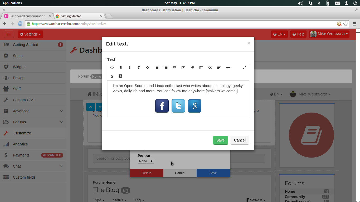The image size is (360, 202).
Task: Insert video into text
Action: (x=183, y=68)
